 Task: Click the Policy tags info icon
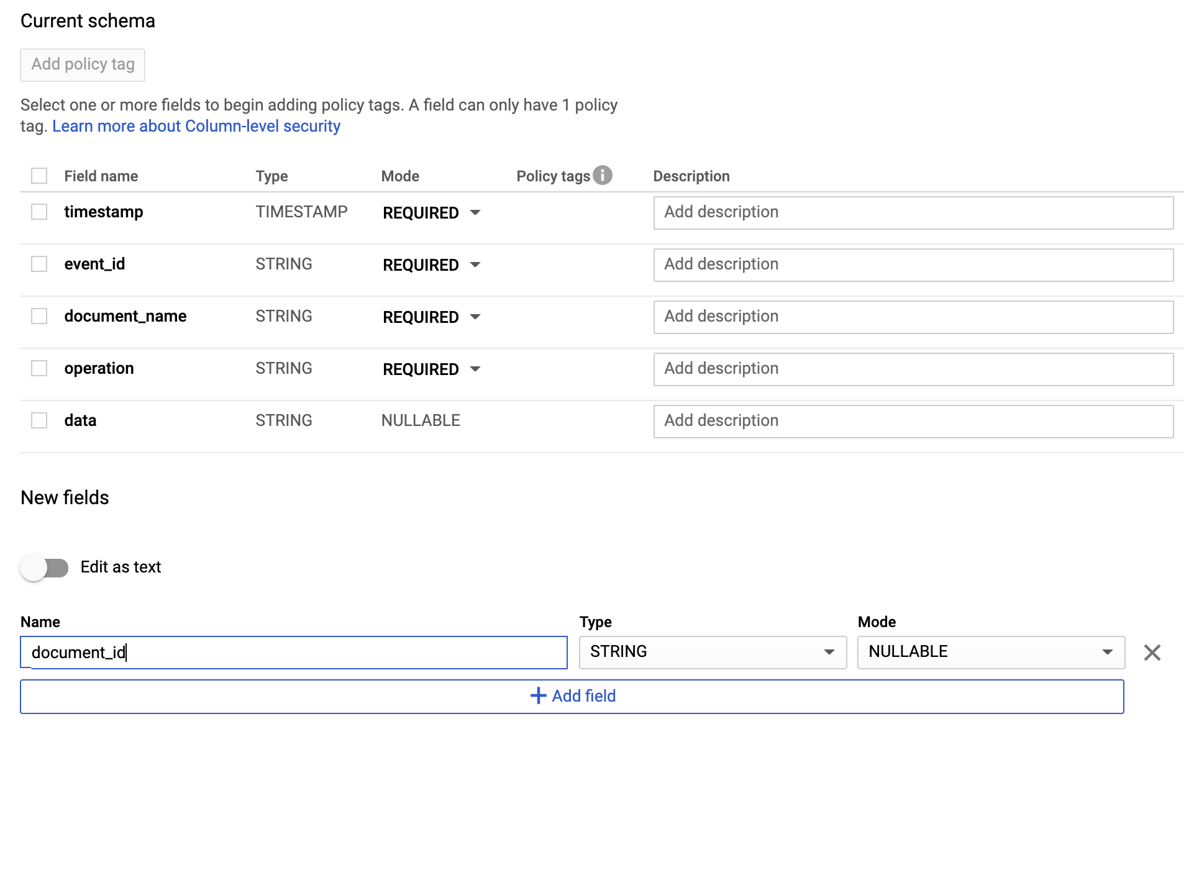602,175
